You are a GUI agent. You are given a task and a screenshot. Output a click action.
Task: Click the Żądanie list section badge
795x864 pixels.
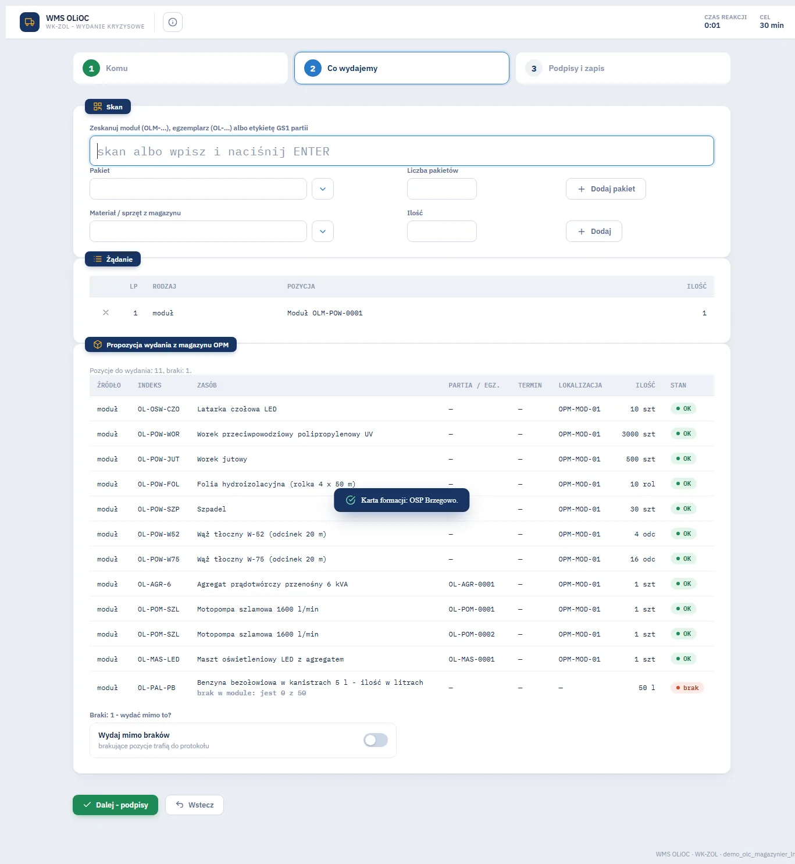113,259
